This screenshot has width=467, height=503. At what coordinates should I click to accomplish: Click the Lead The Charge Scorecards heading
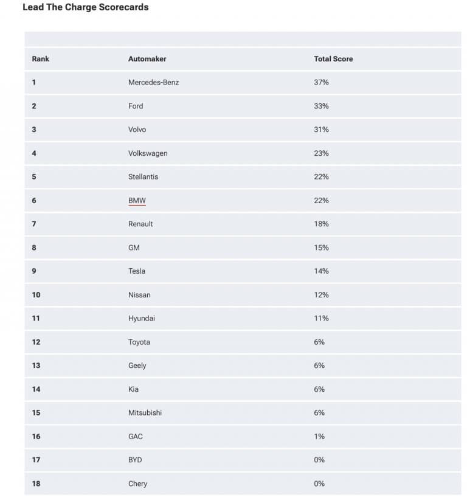click(85, 7)
